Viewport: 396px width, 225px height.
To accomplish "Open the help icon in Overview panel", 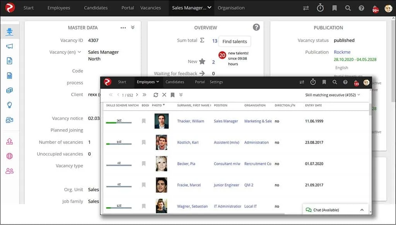I will tap(256, 27).
